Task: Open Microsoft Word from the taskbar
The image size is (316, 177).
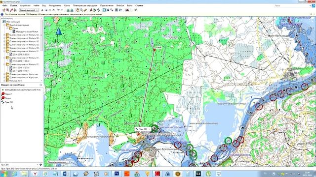Action: click(66, 174)
